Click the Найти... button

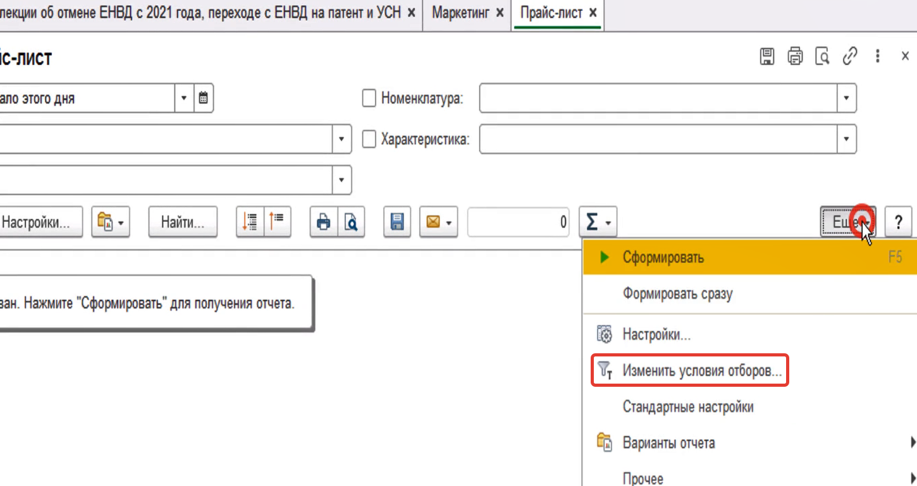183,222
